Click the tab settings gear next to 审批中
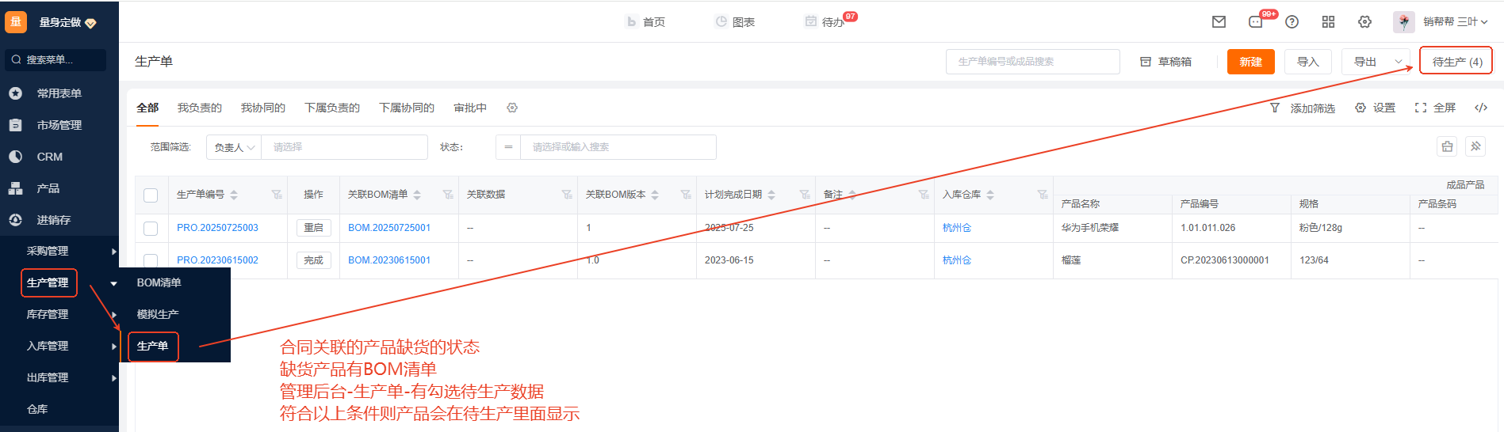This screenshot has width=1504, height=432. 512,108
